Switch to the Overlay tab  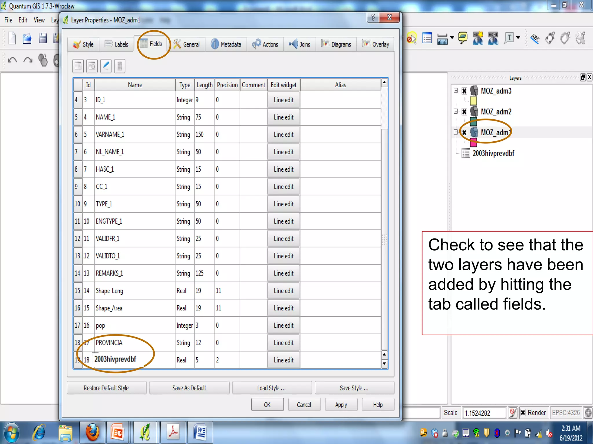pyautogui.click(x=376, y=45)
